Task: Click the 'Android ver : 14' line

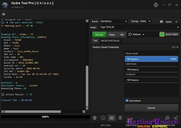Action: point(14,66)
